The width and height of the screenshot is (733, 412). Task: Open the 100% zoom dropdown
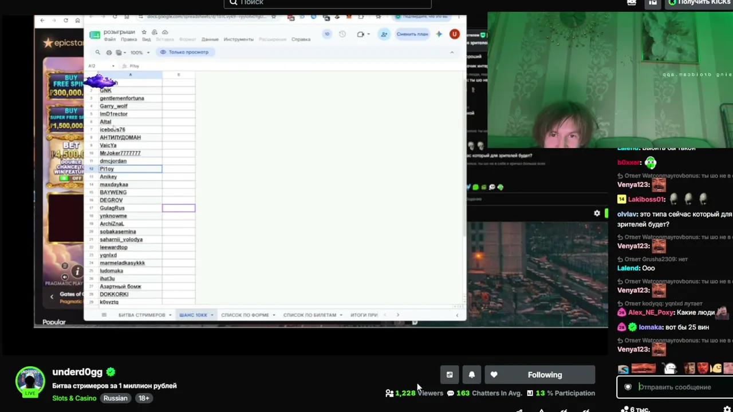(140, 52)
